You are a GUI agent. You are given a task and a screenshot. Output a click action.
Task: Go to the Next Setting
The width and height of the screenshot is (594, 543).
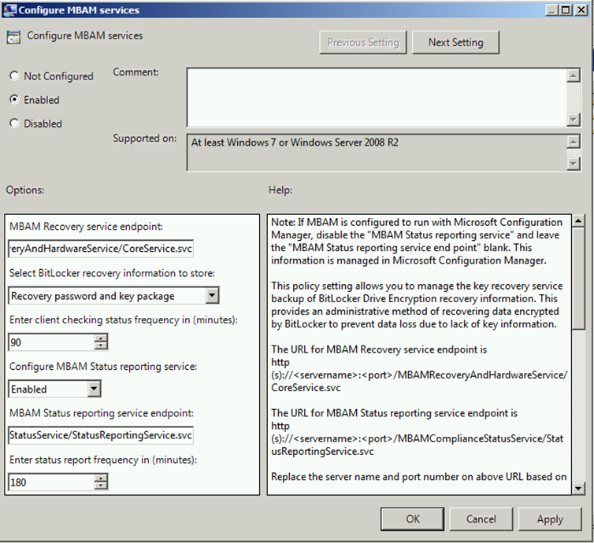point(455,42)
